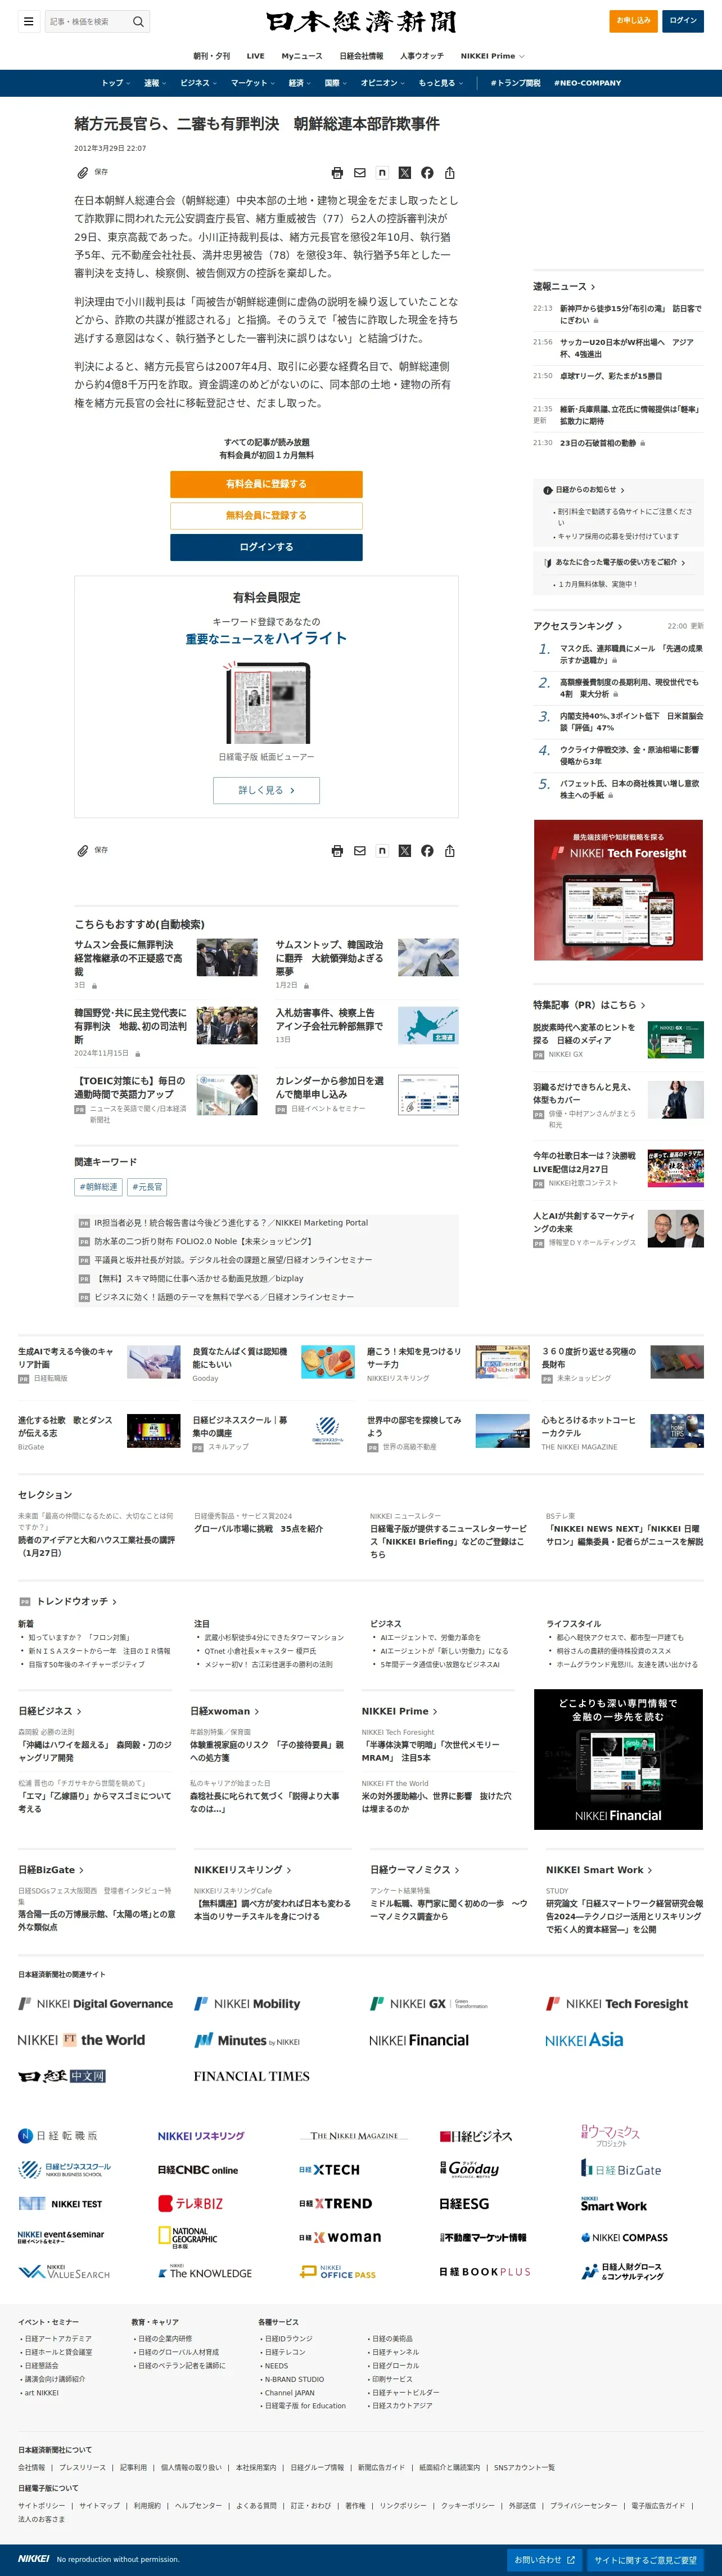Expand the 経済 navigation dropdown
Viewport: 722px width, 2576px height.
coord(299,83)
